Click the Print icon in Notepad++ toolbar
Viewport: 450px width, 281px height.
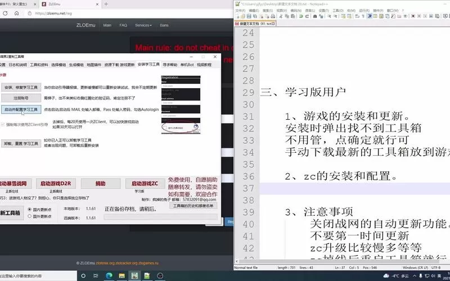[x=273, y=16]
